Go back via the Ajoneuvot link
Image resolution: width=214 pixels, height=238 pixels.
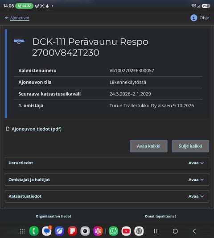pyautogui.click(x=20, y=18)
